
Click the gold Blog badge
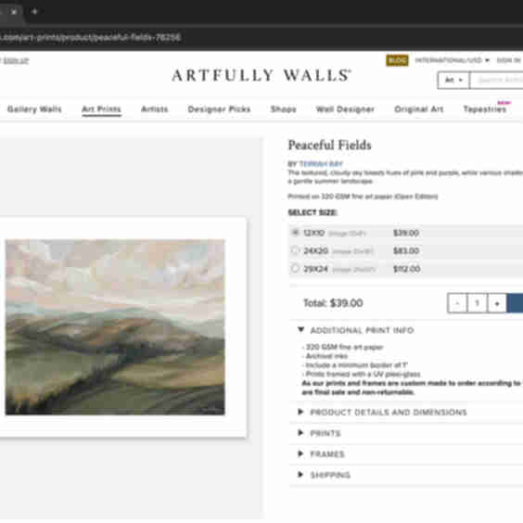397,60
